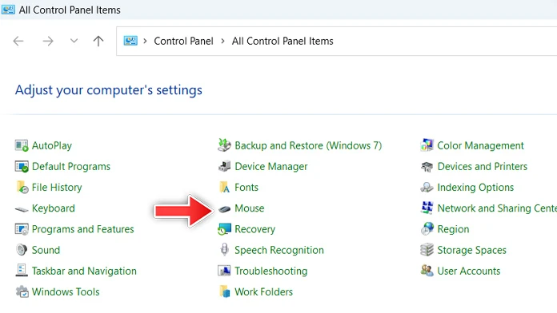The width and height of the screenshot is (557, 313).
Task: Expand chevron before Control Panel breadcrumb
Action: pyautogui.click(x=145, y=41)
